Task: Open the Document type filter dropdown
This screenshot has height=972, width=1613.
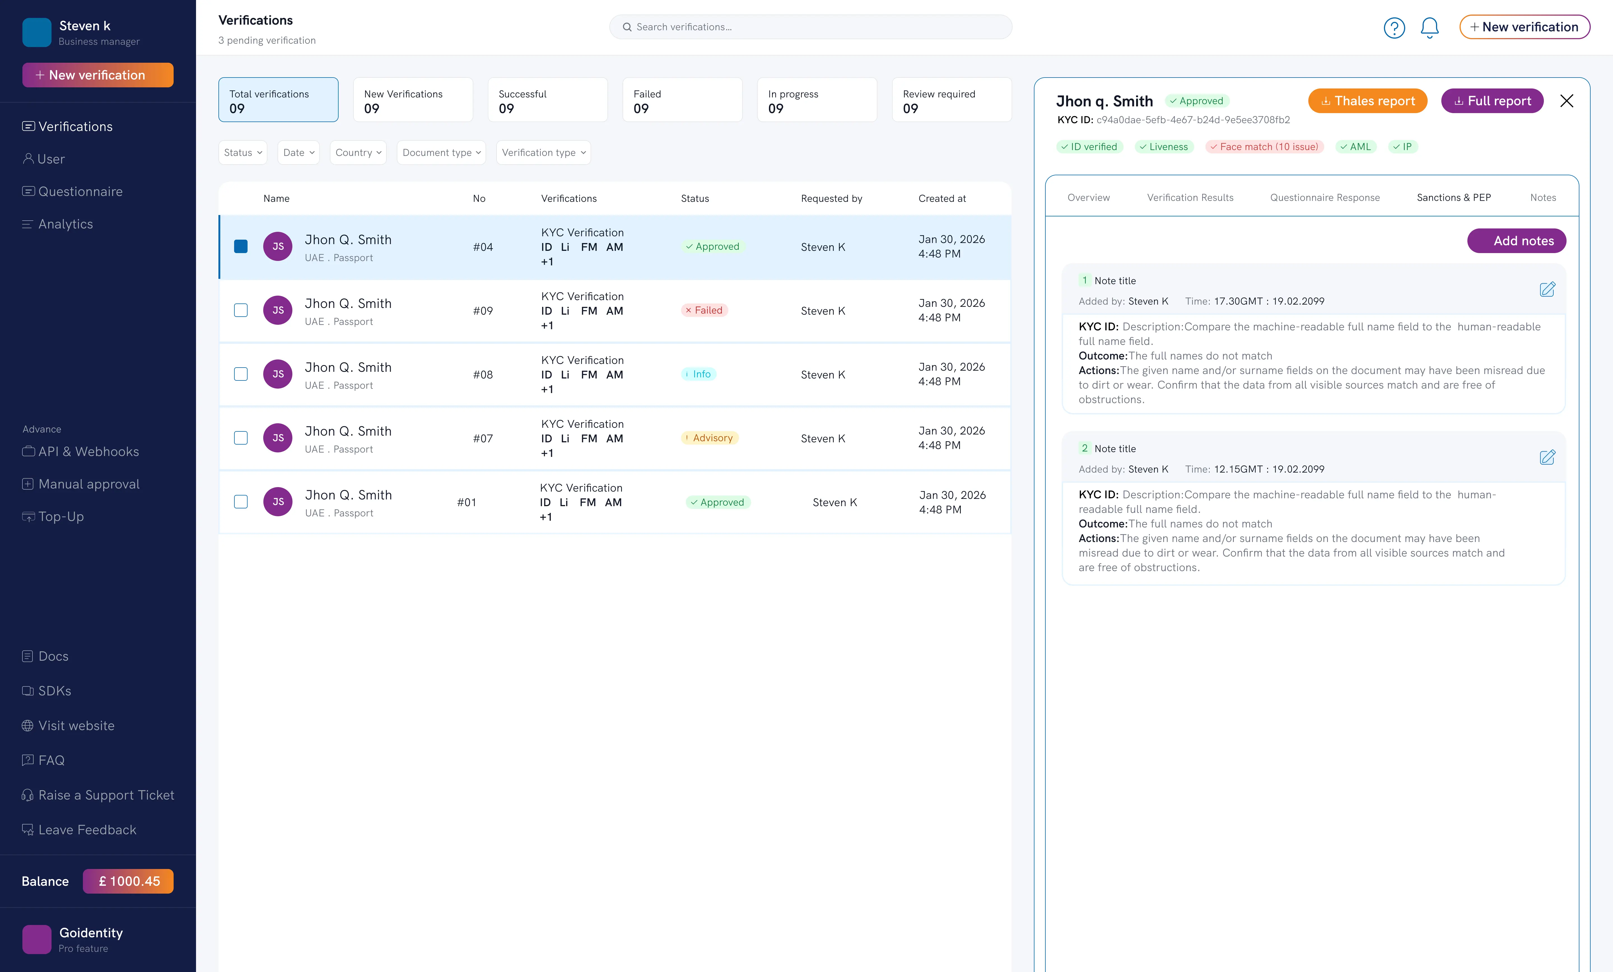Action: pyautogui.click(x=441, y=153)
